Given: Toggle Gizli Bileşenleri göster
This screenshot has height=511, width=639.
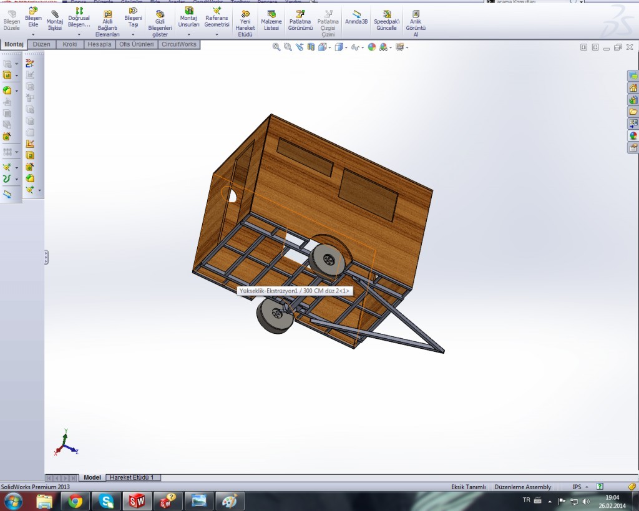Looking at the screenshot, I should point(160,14).
